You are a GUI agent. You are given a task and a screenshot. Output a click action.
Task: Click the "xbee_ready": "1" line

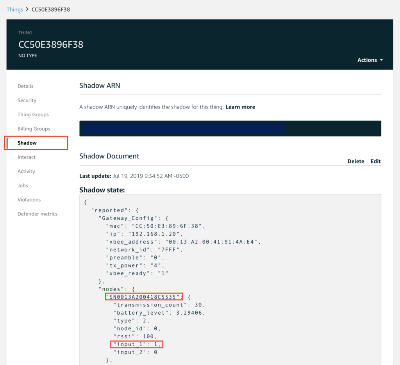[137, 274]
